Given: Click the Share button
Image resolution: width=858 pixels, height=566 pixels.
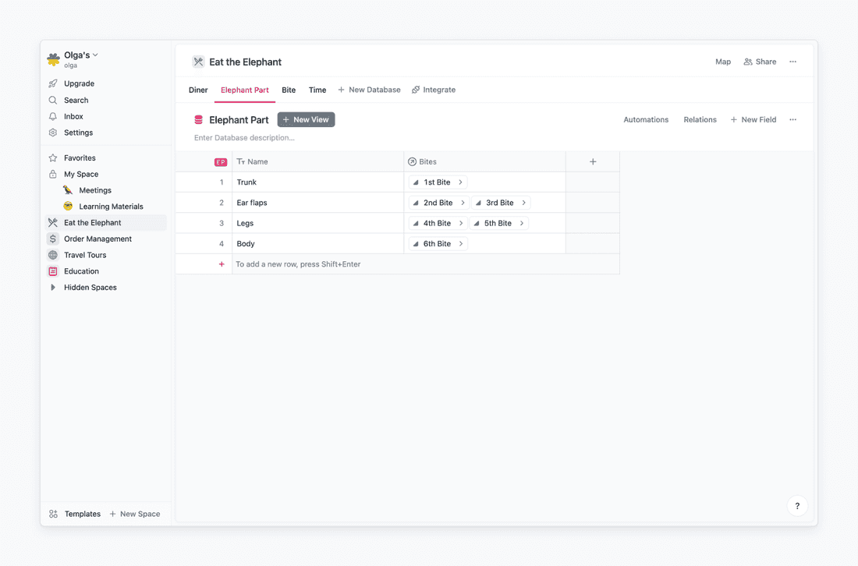Looking at the screenshot, I should click(760, 62).
